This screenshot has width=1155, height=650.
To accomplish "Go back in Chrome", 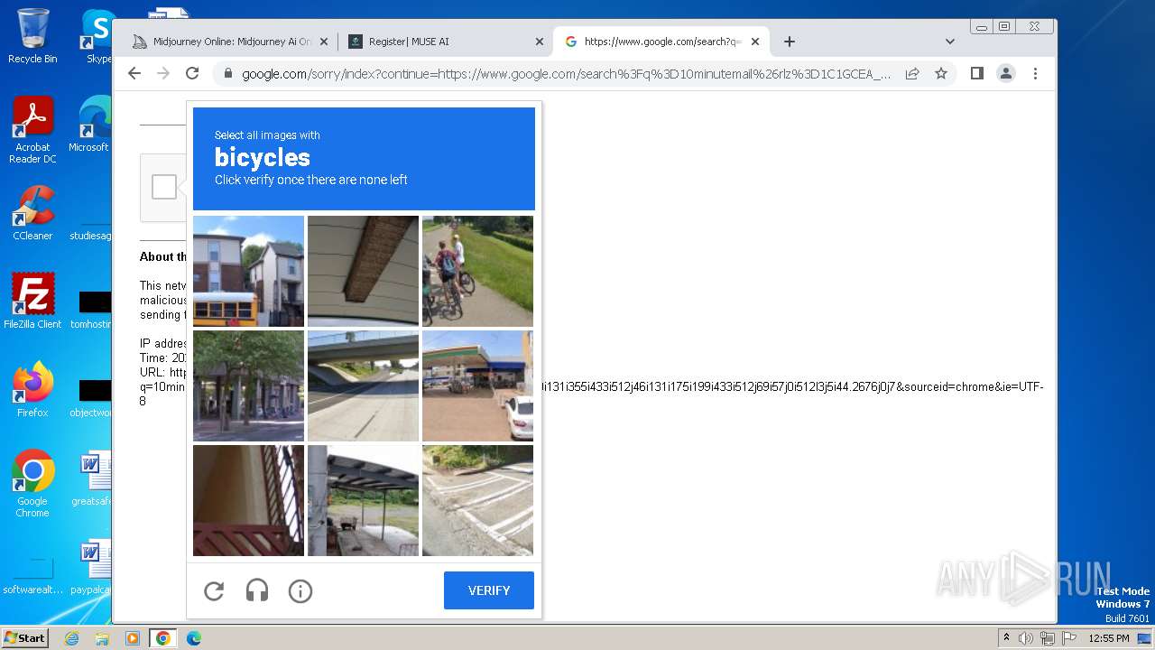I will click(x=134, y=73).
